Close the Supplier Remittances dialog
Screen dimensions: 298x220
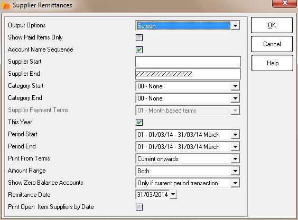tap(284, 3)
